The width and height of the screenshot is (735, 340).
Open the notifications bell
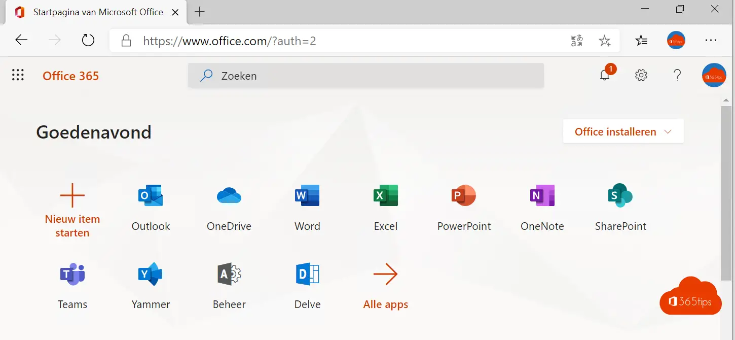(x=604, y=76)
